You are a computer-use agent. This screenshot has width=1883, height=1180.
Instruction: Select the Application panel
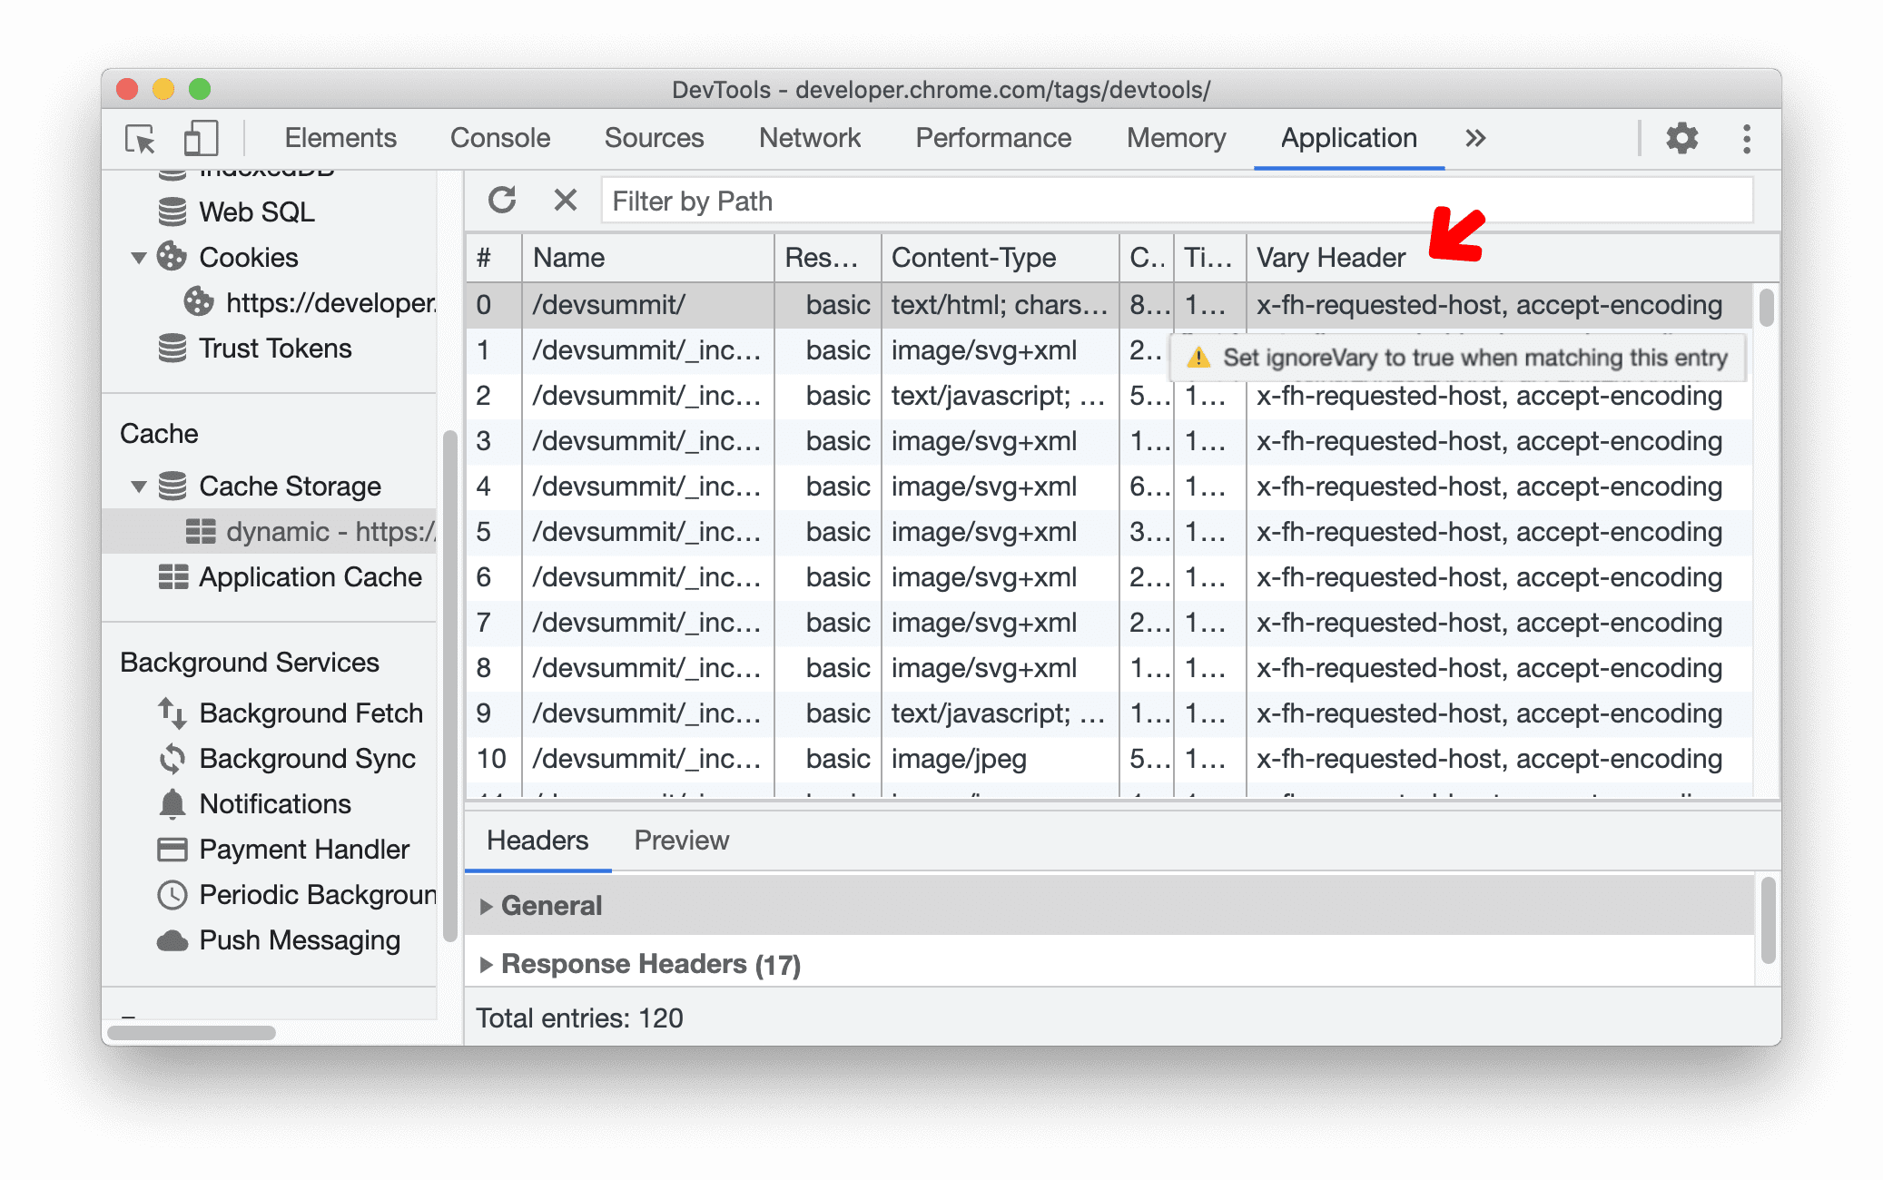(x=1345, y=137)
